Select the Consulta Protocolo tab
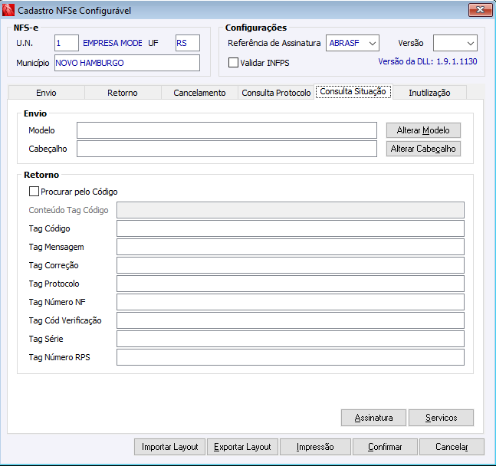Viewport: 496px width, 466px height. tap(276, 93)
